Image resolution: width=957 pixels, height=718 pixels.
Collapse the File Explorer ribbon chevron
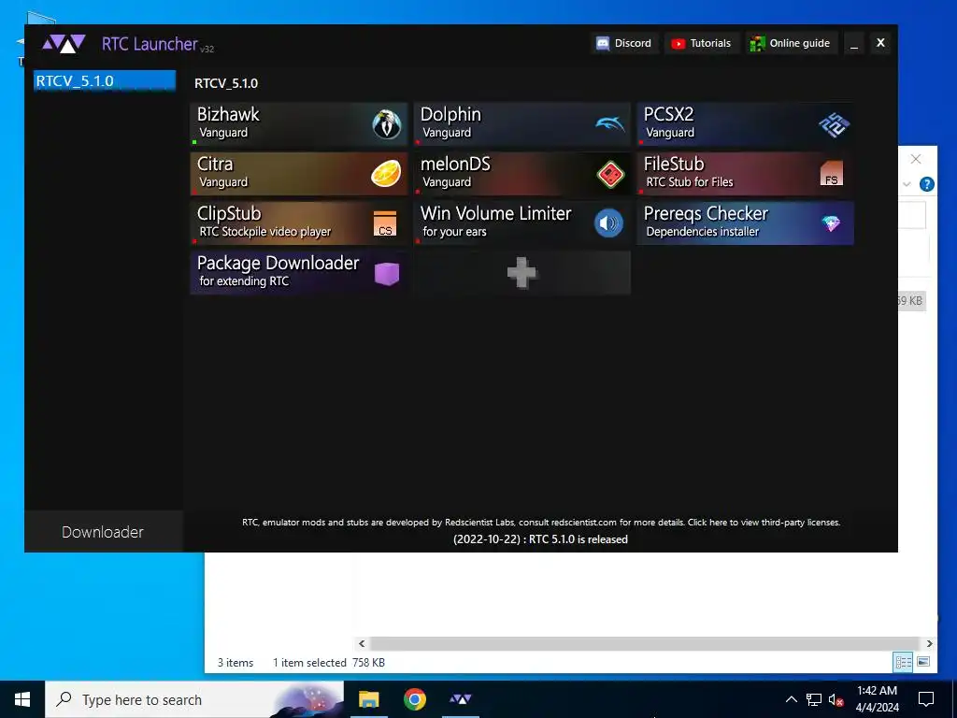(x=907, y=184)
